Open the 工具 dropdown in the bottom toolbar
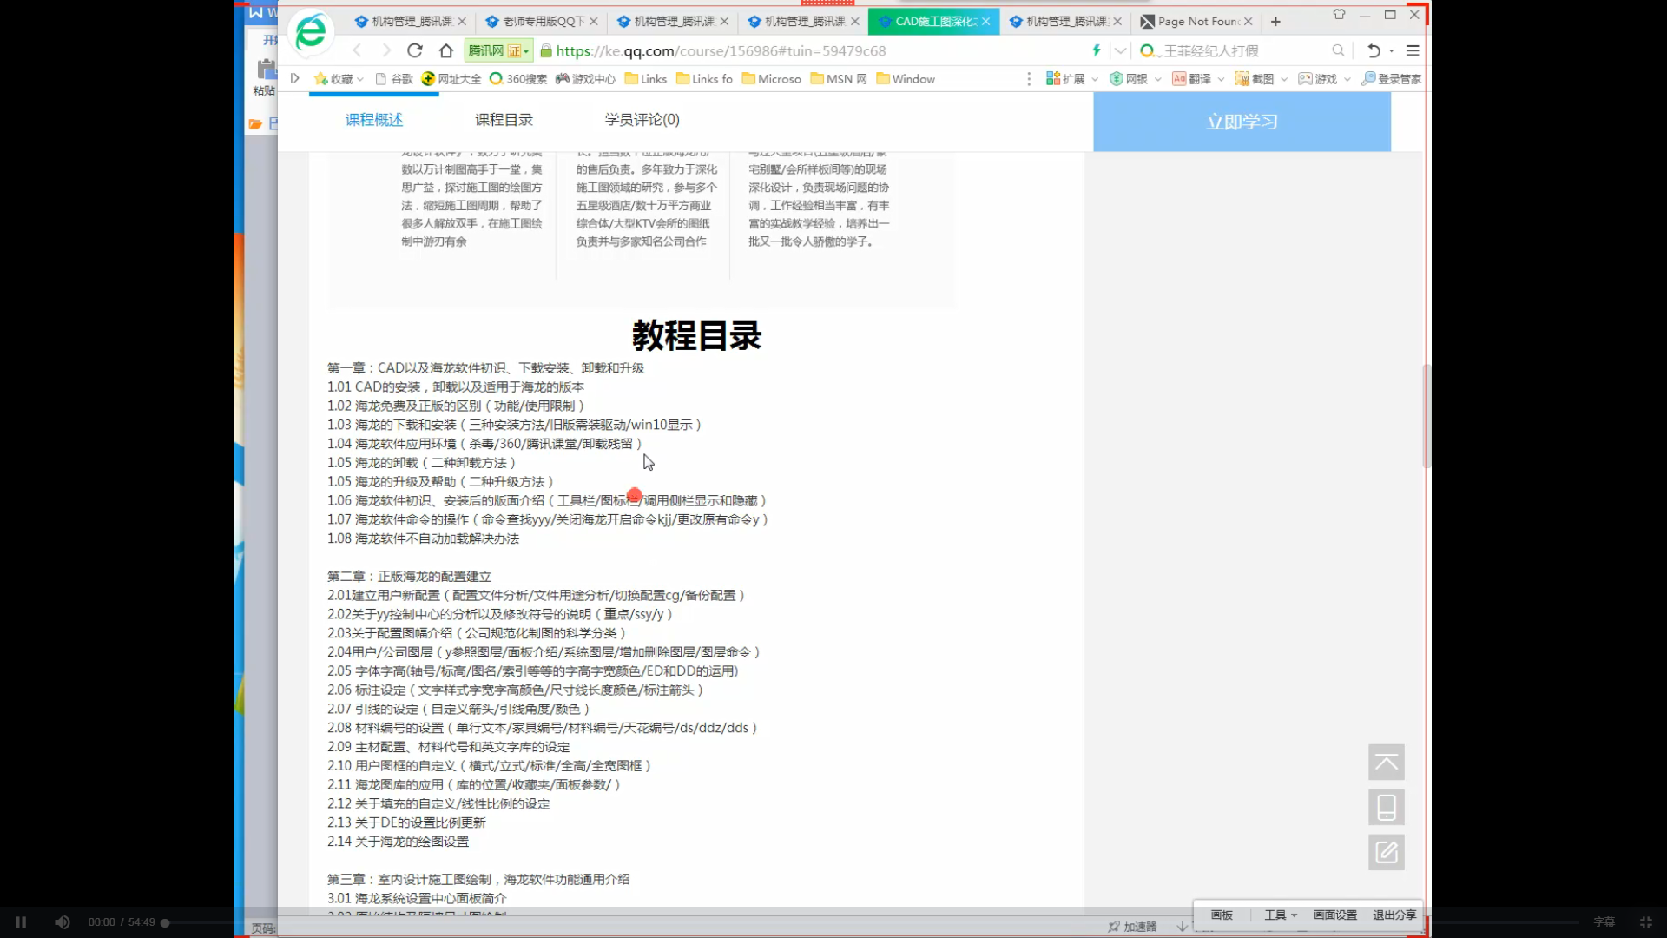Image resolution: width=1667 pixels, height=938 pixels. pyautogui.click(x=1281, y=915)
